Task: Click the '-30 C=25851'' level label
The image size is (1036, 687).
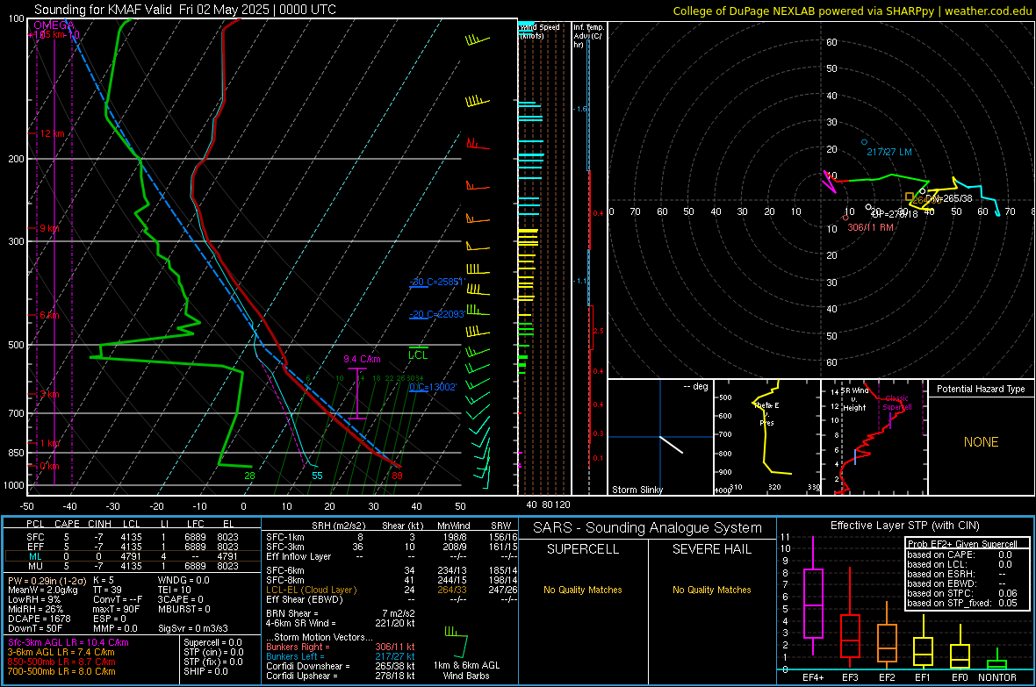Action: pos(437,282)
